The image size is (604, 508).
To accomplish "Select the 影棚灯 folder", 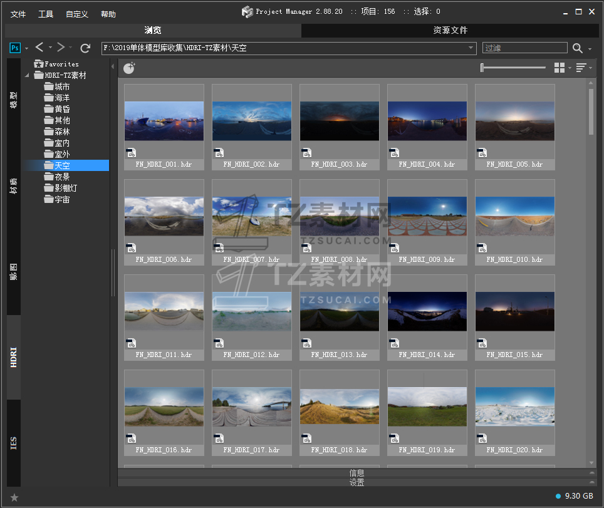I will click(x=61, y=188).
